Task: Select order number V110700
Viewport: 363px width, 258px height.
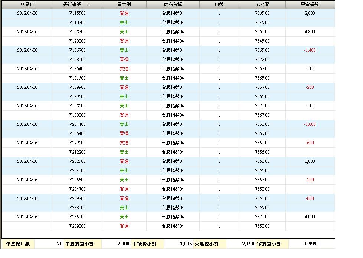Action: coord(77,23)
